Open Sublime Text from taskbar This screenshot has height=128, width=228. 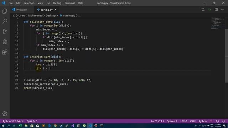pyautogui.click(x=43, y=126)
